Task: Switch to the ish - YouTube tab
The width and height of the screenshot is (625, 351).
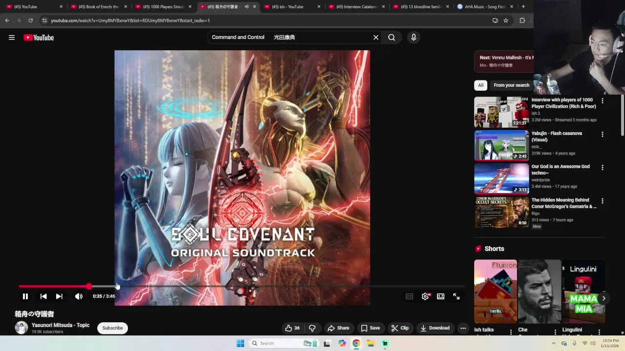Action: [x=293, y=7]
